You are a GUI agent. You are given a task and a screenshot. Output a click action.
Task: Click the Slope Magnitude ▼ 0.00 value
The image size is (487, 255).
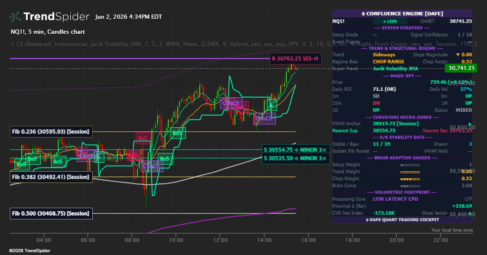(464, 55)
